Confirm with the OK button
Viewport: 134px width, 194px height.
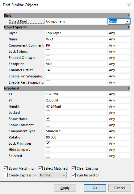(95, 188)
